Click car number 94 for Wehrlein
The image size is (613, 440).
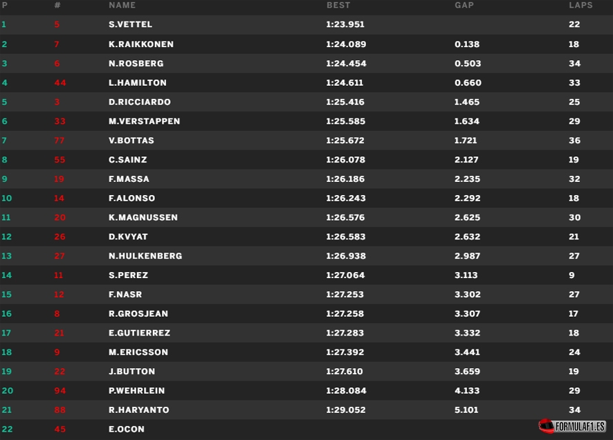60,391
